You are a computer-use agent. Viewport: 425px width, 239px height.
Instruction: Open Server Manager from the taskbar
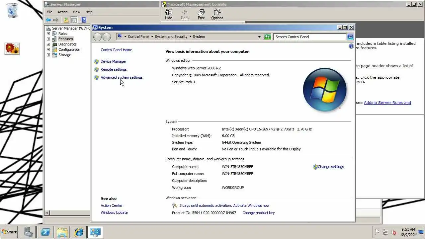29,232
